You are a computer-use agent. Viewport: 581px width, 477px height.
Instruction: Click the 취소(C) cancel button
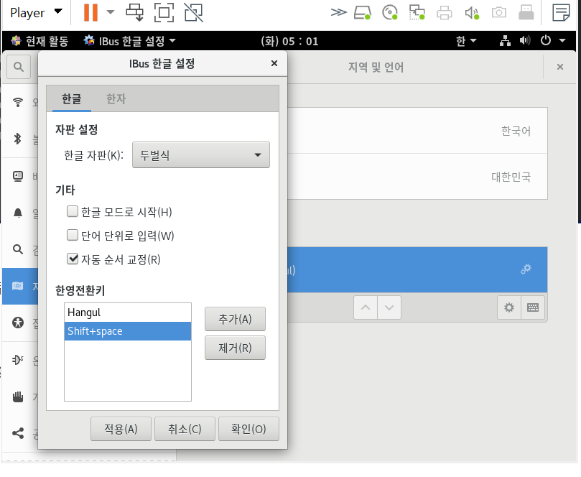185,429
